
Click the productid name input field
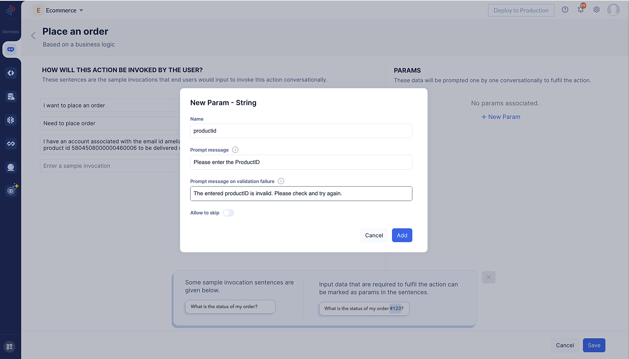click(301, 131)
